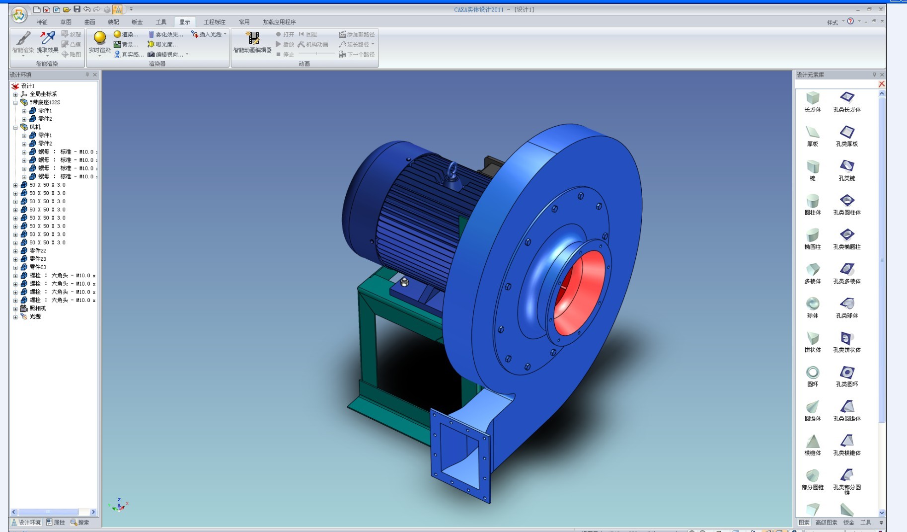This screenshot has height=532, width=907.
Task: Collapse the 风机 assembly tree node
Action: (x=15, y=128)
